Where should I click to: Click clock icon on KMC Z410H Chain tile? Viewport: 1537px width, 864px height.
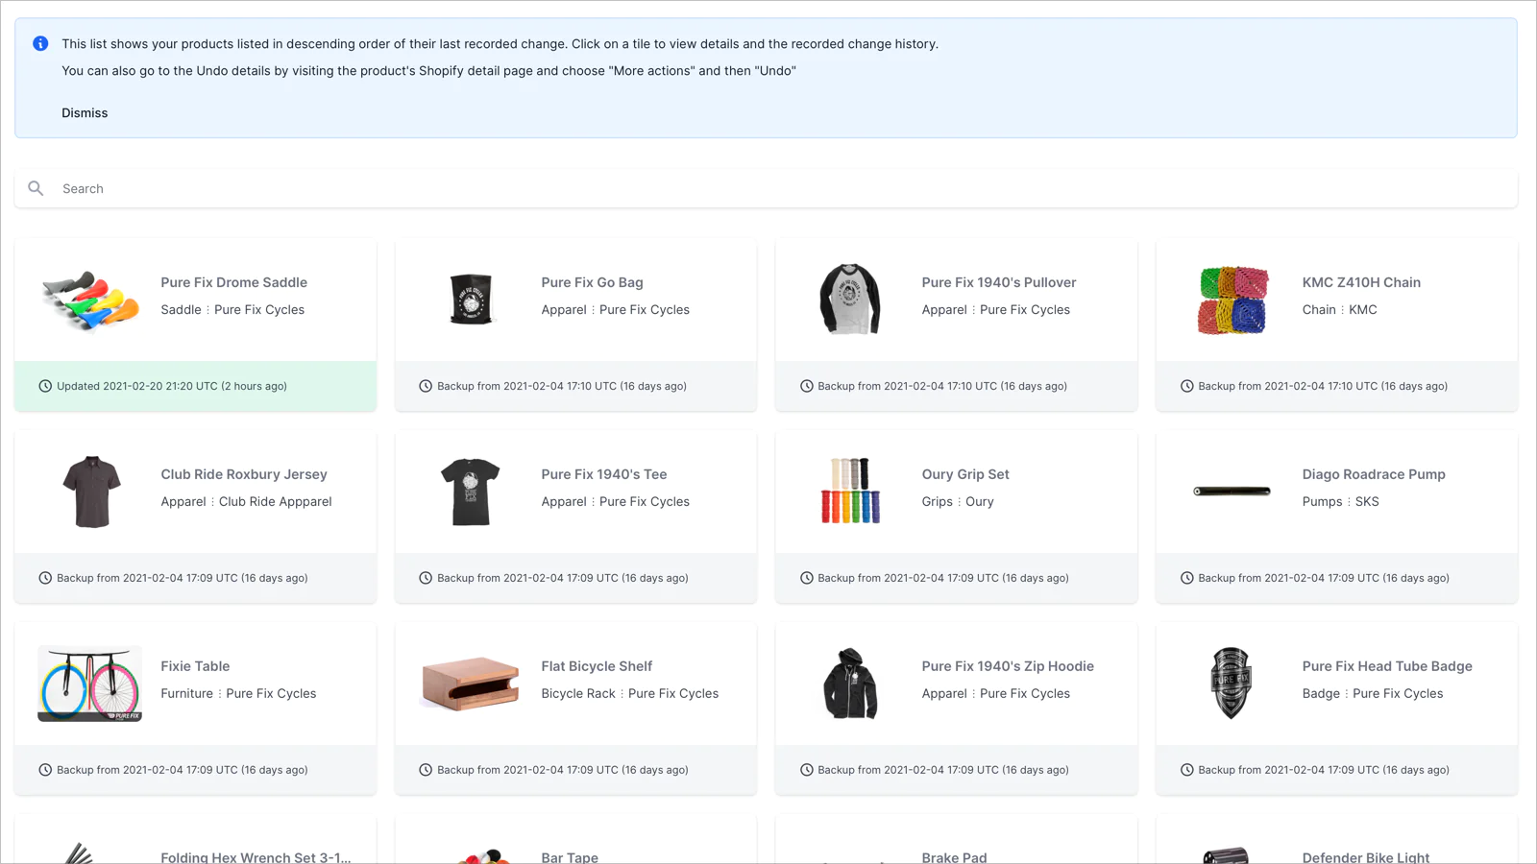[1186, 386]
